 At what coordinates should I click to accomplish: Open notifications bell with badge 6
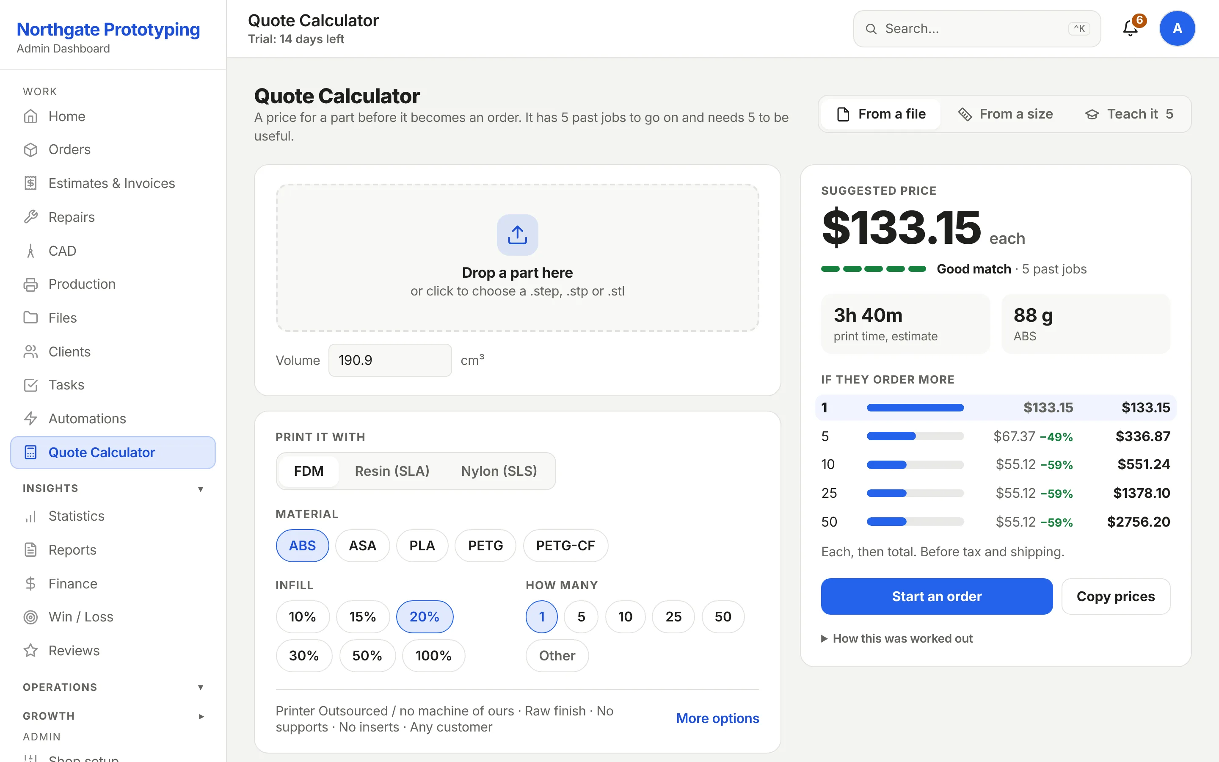coord(1131,29)
